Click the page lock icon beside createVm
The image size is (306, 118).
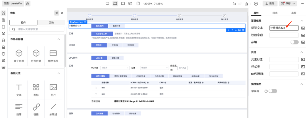coord(27,4)
